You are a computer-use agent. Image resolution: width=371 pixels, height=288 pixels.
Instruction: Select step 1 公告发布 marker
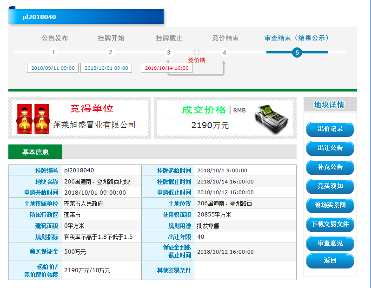54,52
